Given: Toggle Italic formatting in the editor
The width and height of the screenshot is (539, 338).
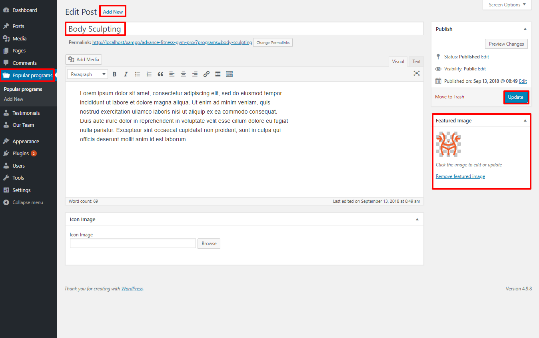Looking at the screenshot, I should (x=126, y=74).
